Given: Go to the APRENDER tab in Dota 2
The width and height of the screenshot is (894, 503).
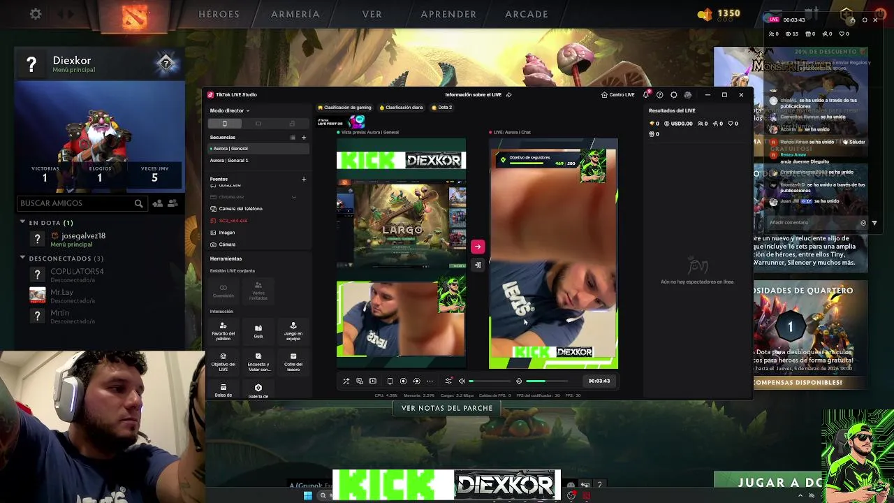Looking at the screenshot, I should (x=448, y=14).
